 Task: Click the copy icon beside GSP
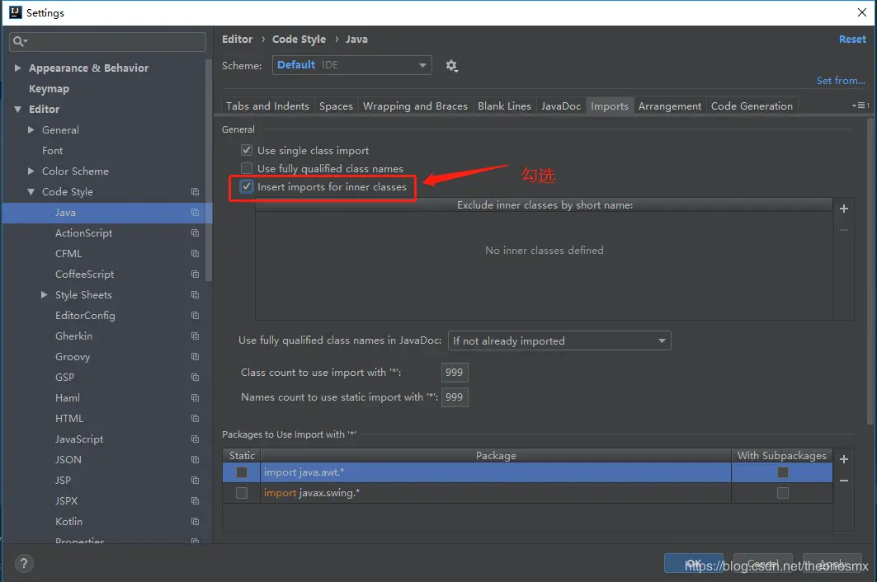(x=195, y=378)
